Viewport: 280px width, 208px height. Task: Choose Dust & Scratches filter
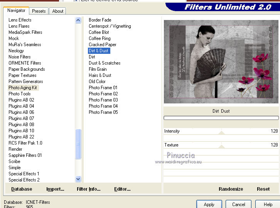[x=105, y=63]
